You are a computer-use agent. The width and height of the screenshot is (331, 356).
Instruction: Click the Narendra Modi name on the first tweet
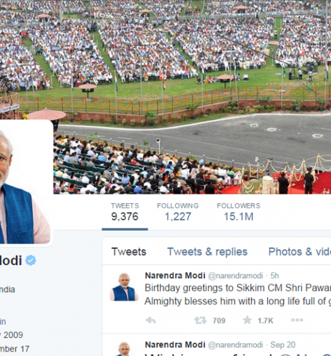click(x=175, y=275)
